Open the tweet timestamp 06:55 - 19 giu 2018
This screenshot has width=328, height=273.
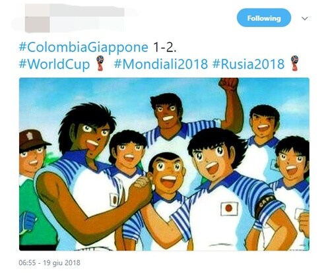[x=49, y=262]
